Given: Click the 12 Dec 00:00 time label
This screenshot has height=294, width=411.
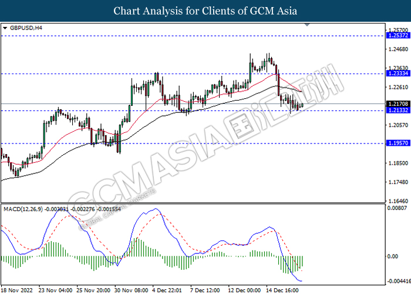Looking at the screenshot, I should (x=244, y=290).
